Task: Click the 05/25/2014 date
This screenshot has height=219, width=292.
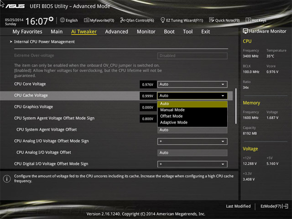Action: pyautogui.click(x=14, y=20)
